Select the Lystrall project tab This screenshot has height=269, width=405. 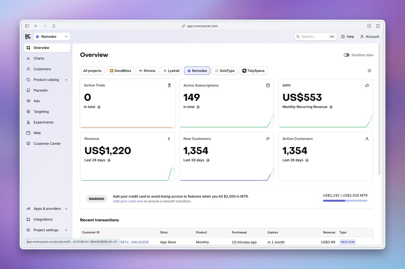tap(172, 71)
